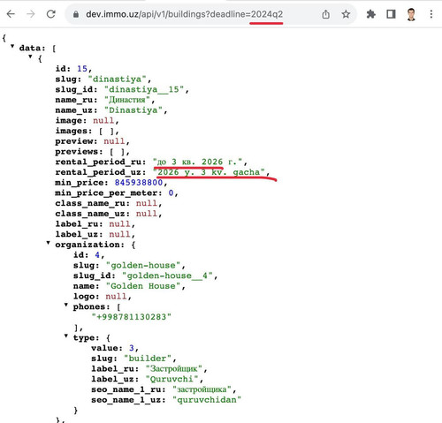
Task: Collapse the phones array
Action: pos(66,305)
